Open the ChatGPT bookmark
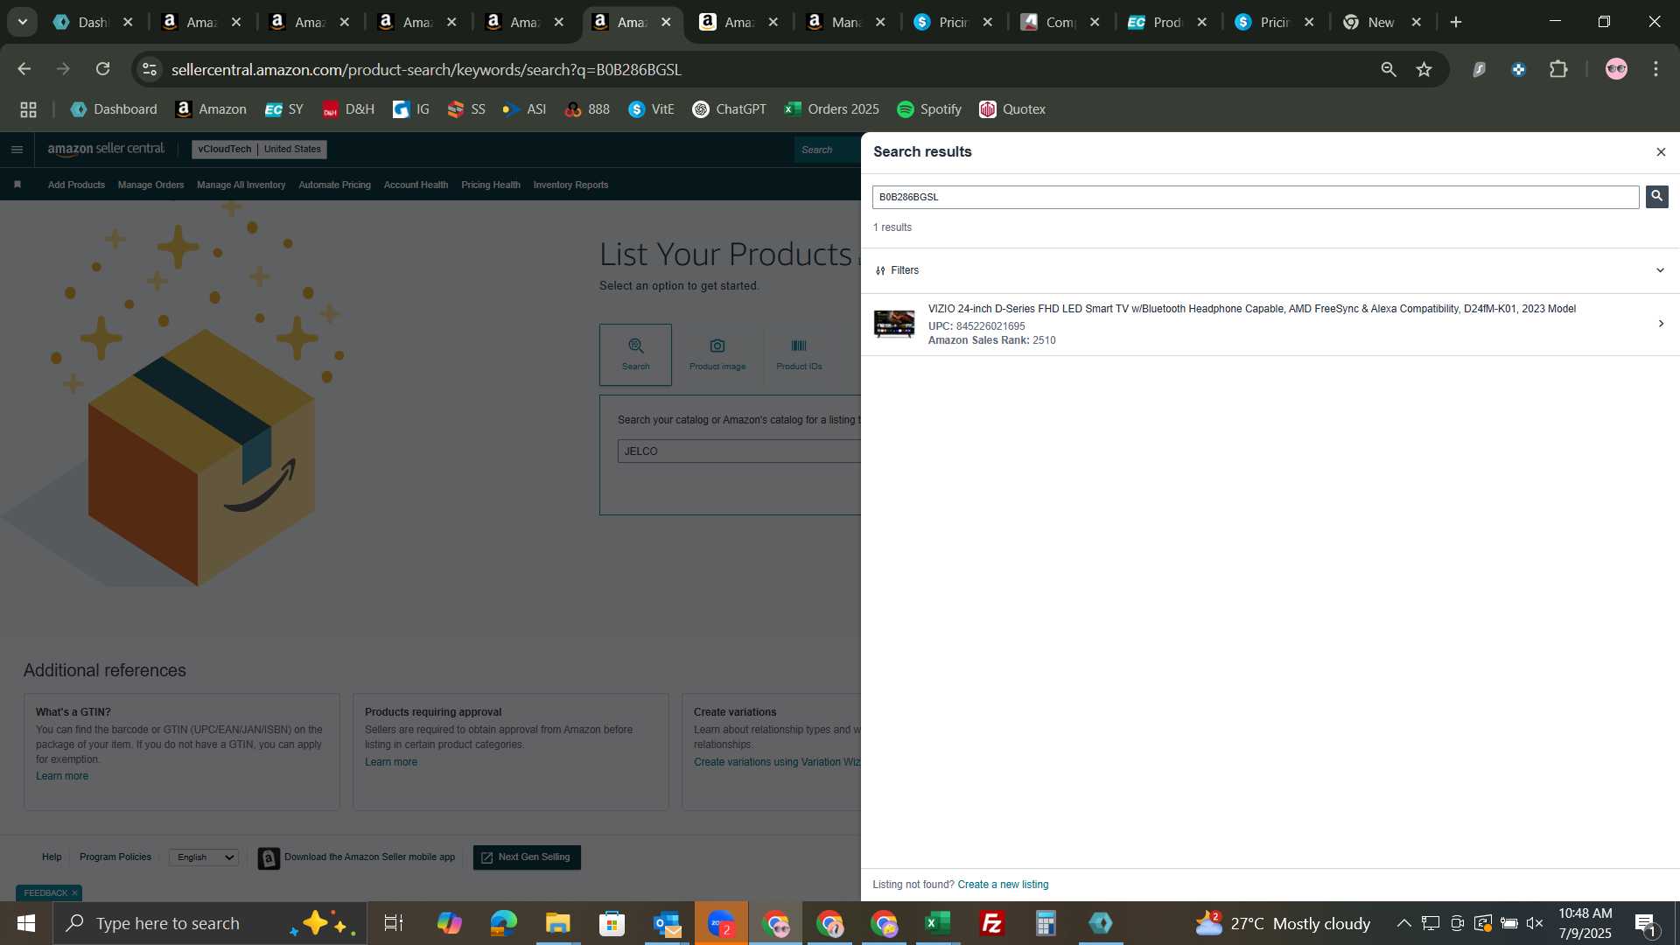 [729, 109]
